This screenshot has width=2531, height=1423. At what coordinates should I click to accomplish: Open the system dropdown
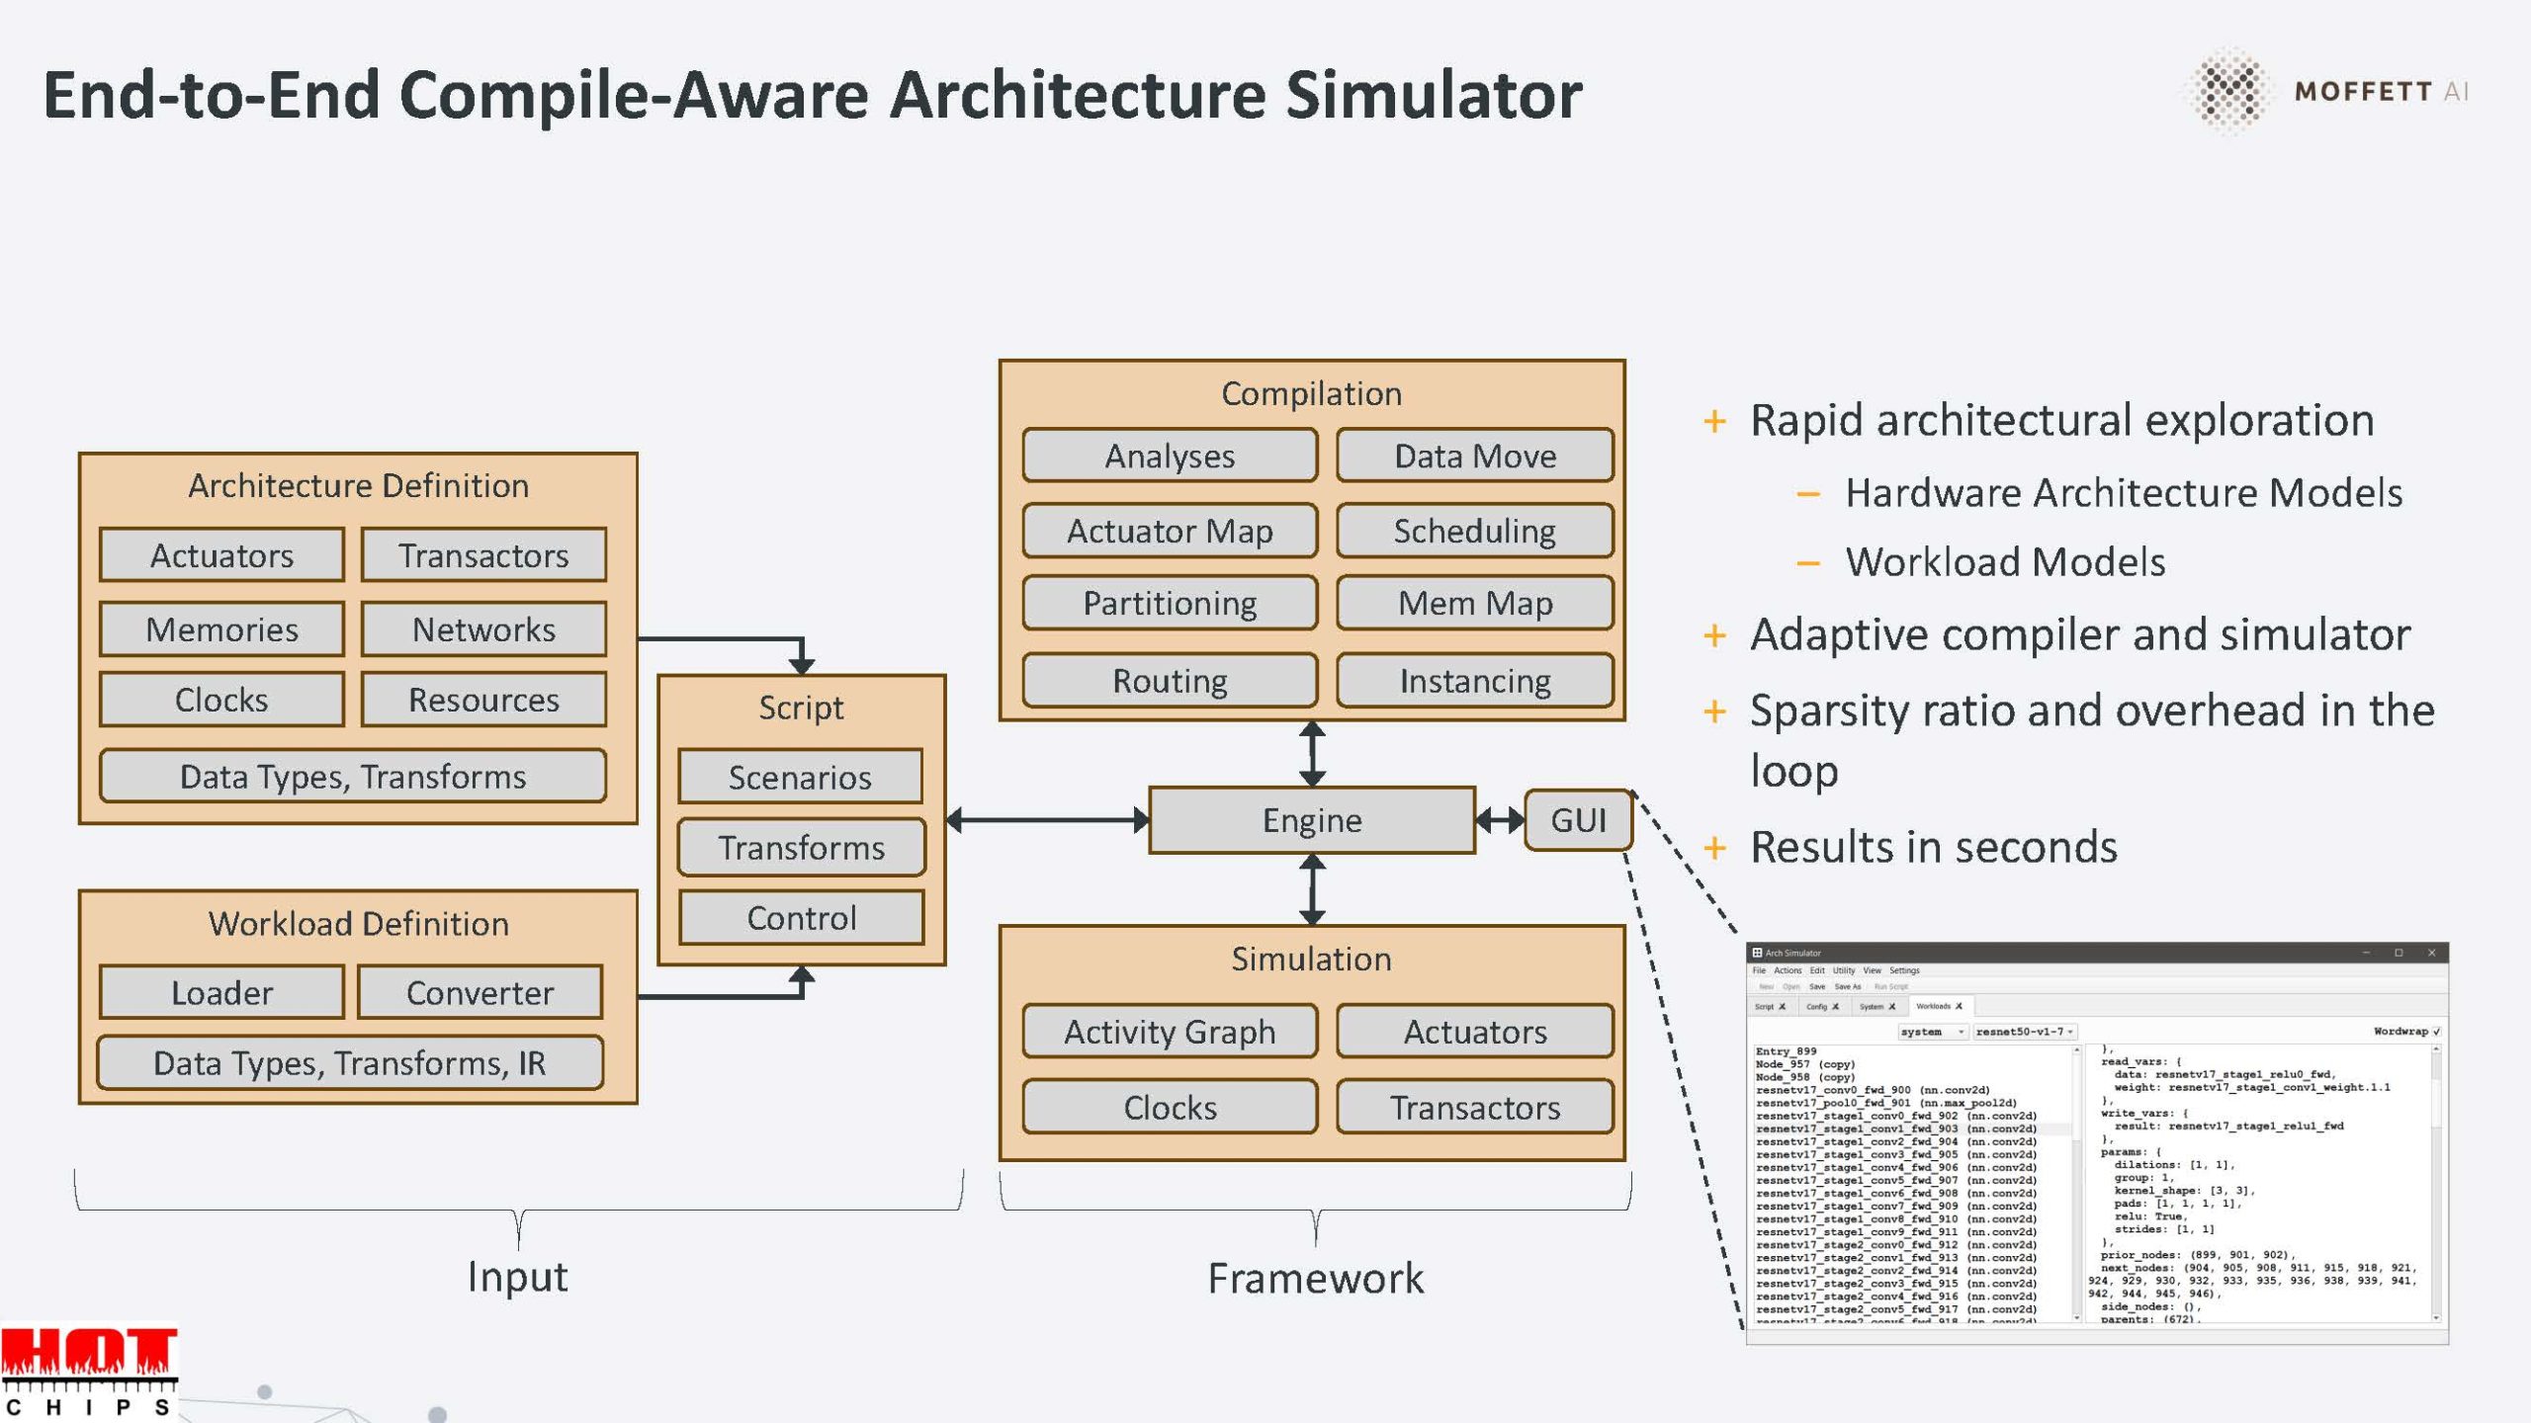coord(1933,1032)
